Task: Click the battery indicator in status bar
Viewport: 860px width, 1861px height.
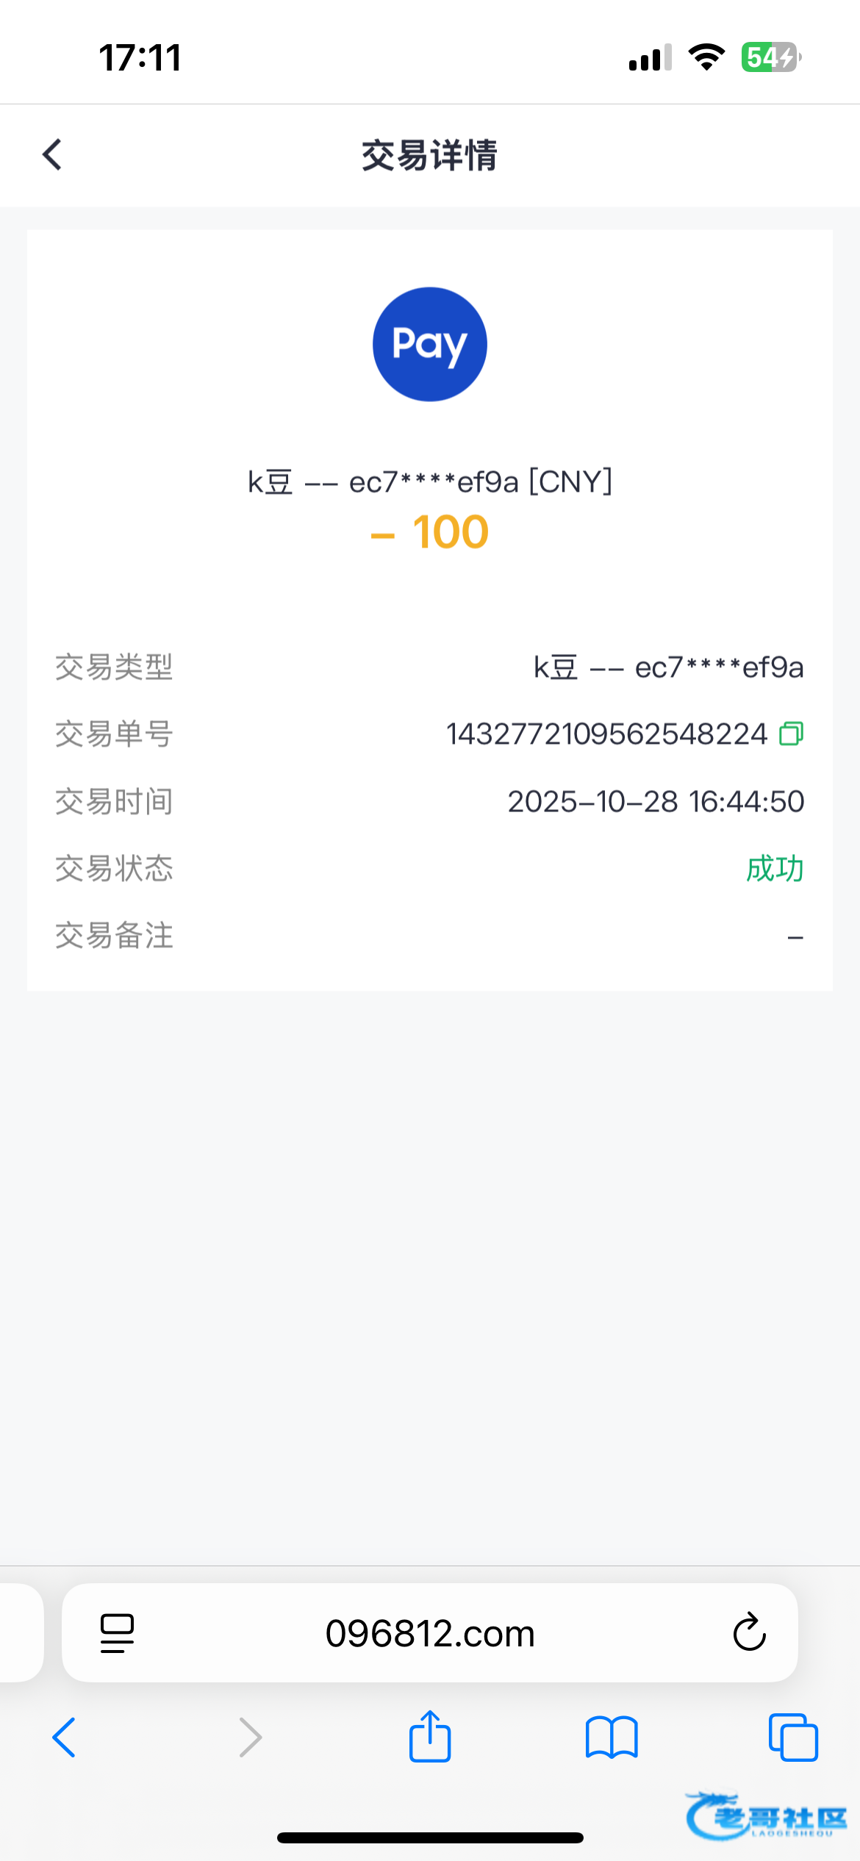Action: (x=770, y=57)
